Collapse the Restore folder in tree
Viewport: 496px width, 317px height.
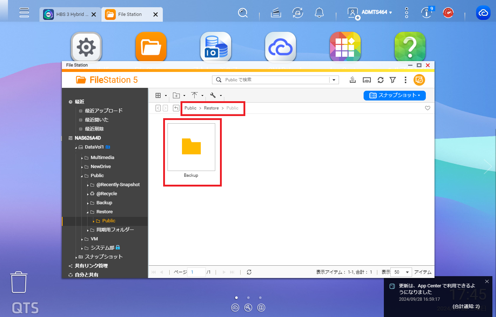point(88,212)
